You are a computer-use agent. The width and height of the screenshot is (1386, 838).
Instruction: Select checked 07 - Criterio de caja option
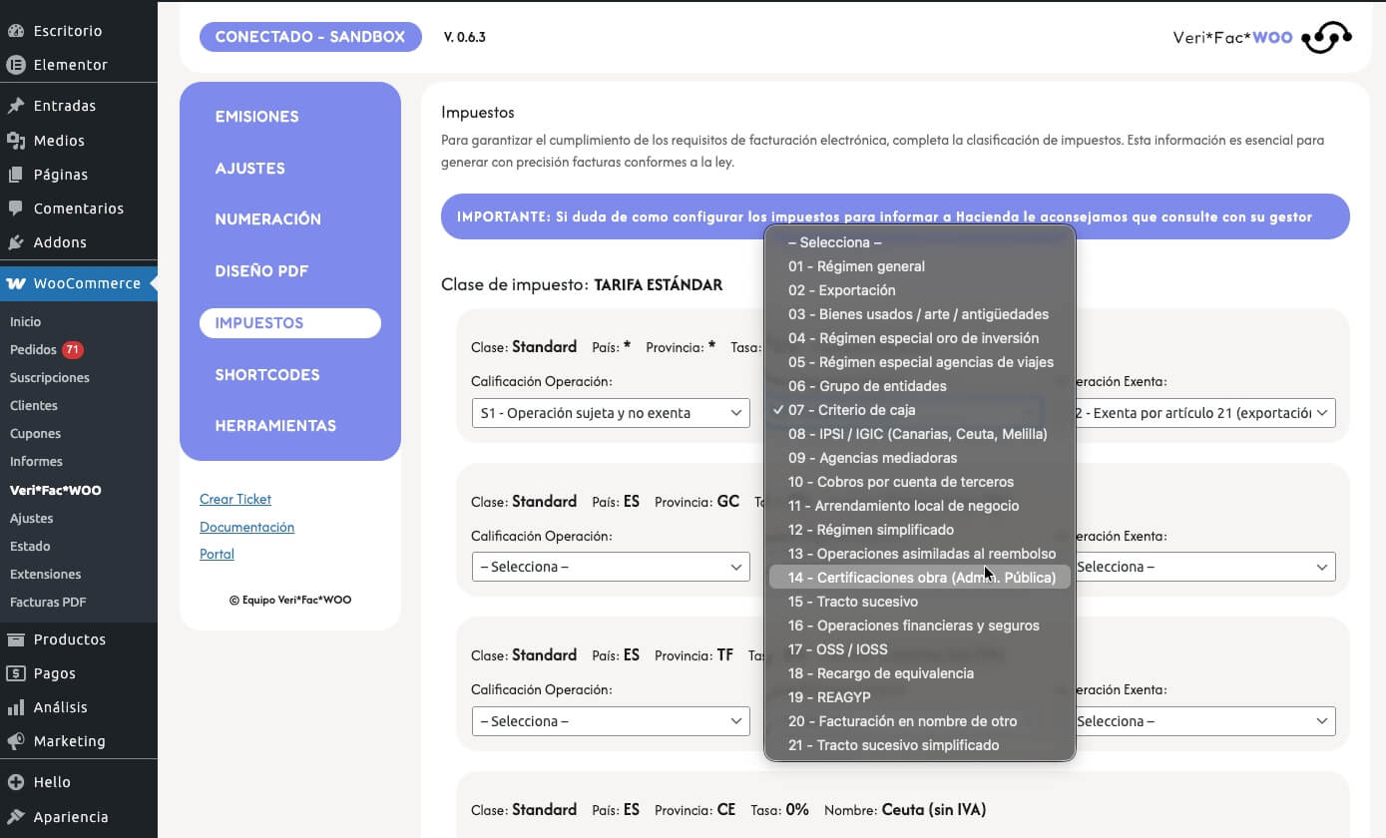click(x=920, y=410)
